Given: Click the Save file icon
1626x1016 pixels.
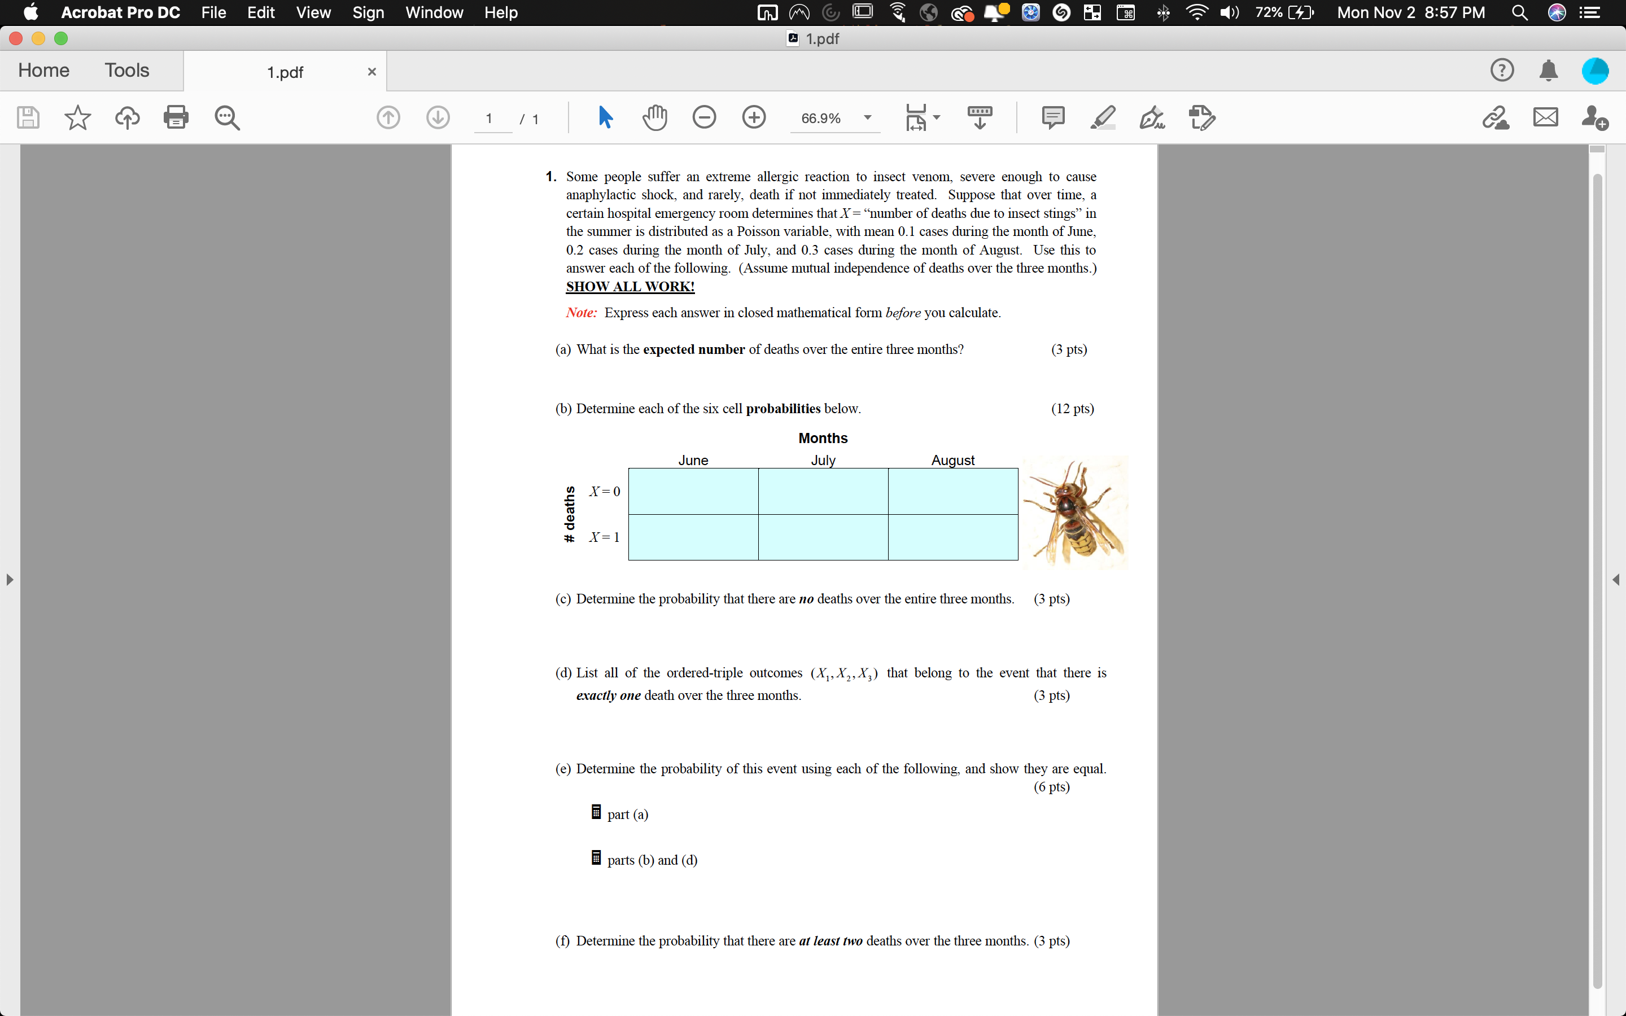Looking at the screenshot, I should pos(28,117).
